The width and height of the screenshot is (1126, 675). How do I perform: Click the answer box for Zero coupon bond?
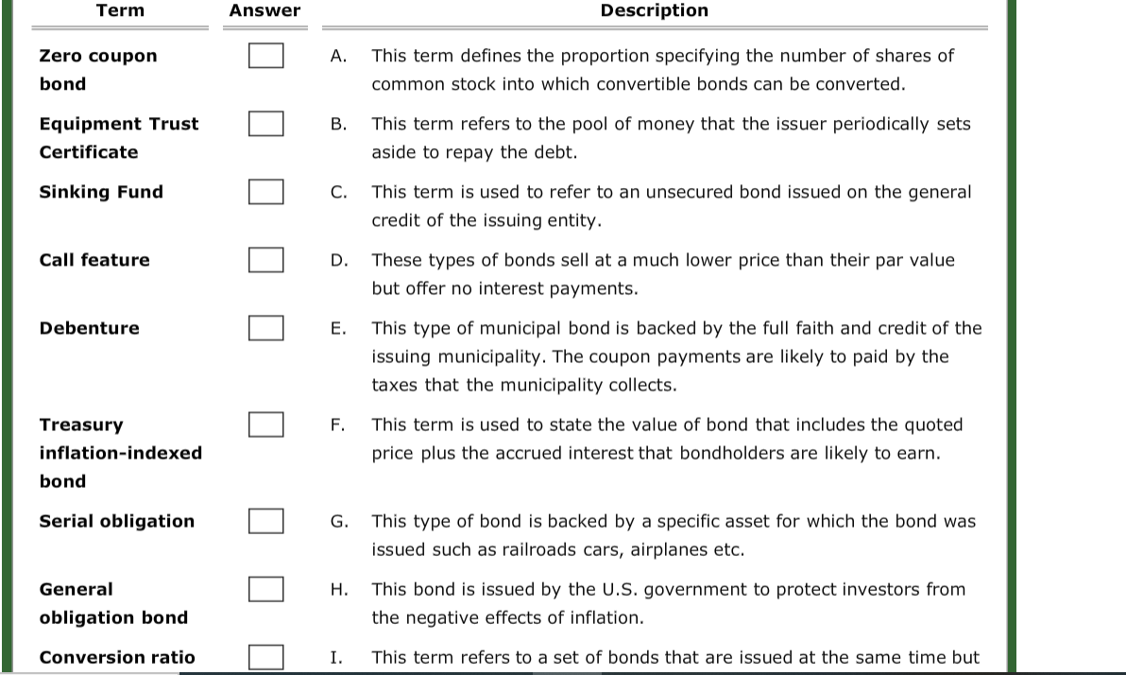pos(265,57)
